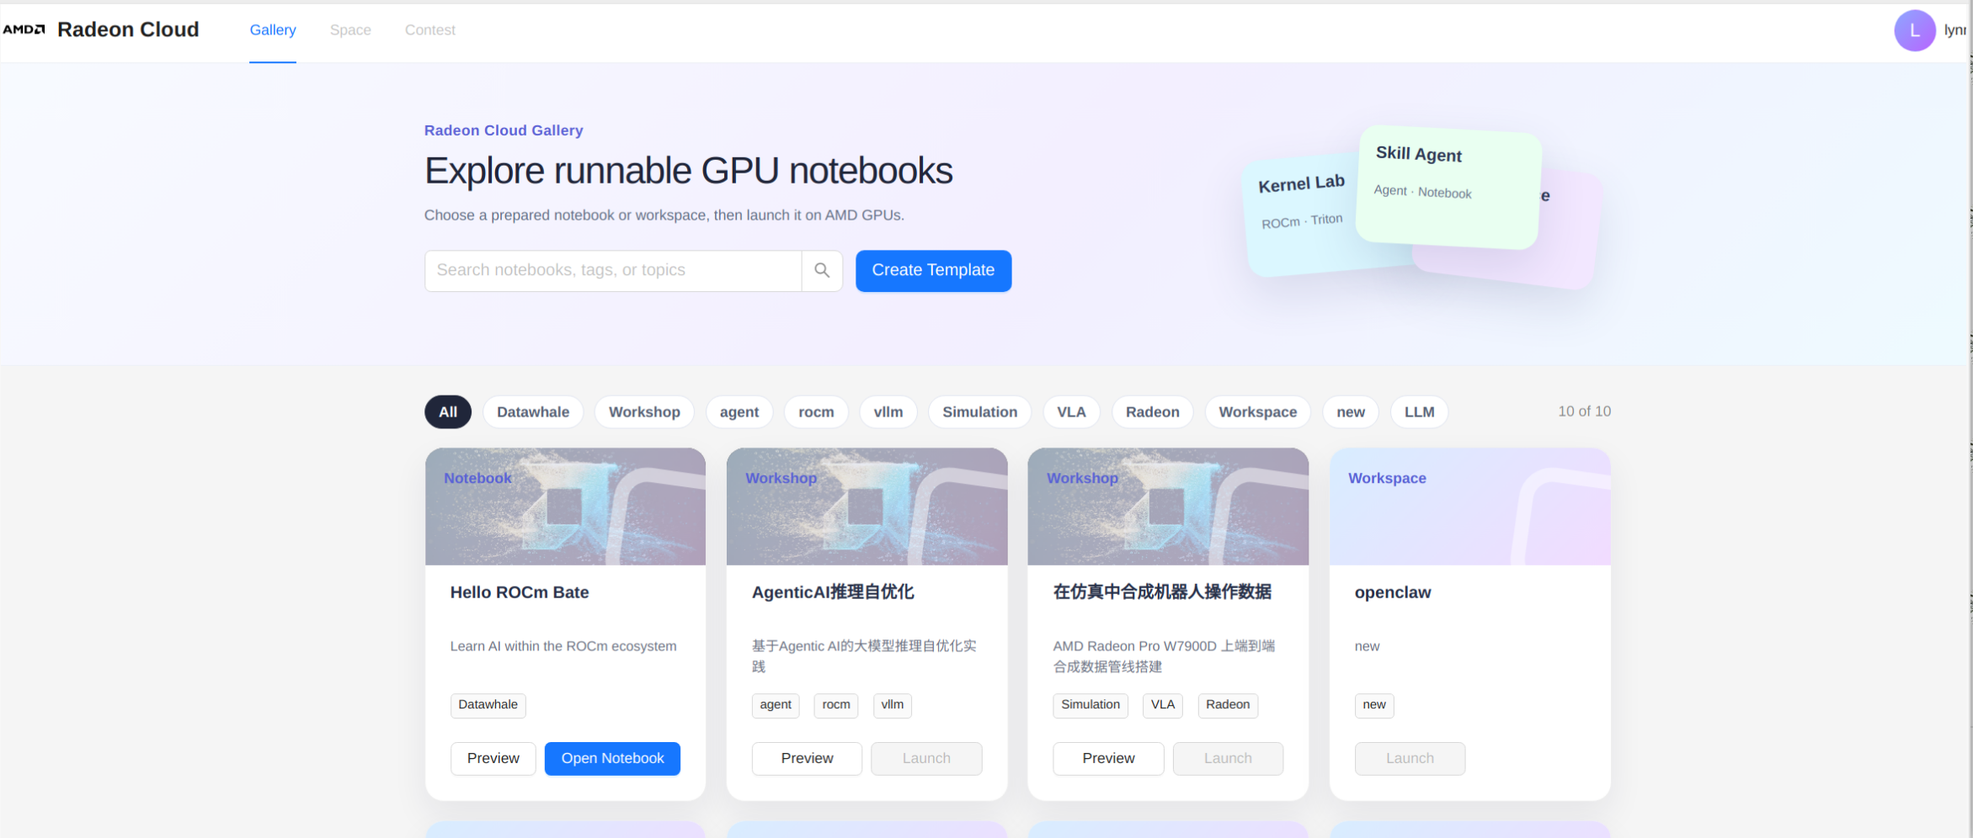Filter by VLA tag chip
This screenshot has width=1973, height=838.
(1071, 411)
